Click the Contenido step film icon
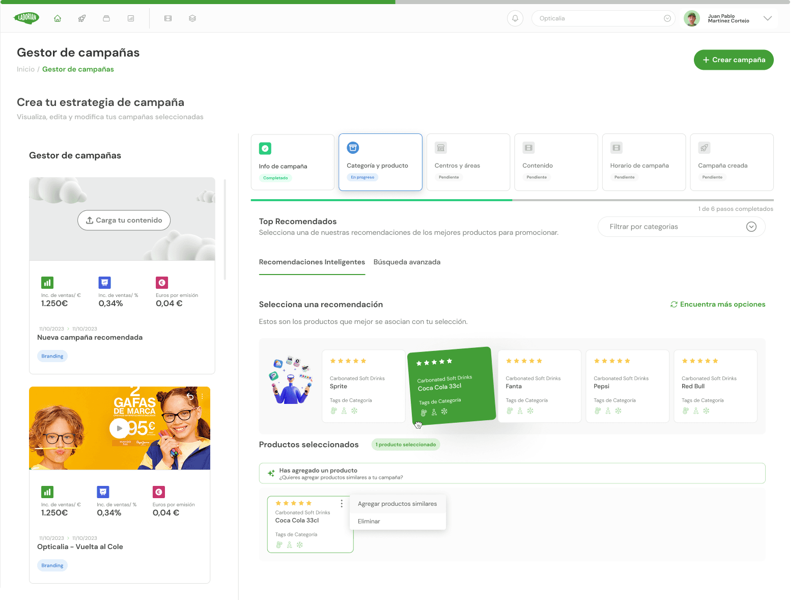812x600 pixels. point(528,148)
